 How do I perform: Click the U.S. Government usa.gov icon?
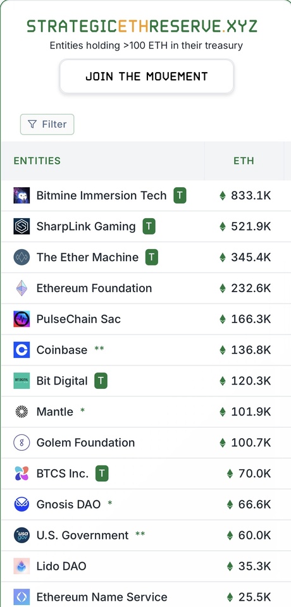(x=22, y=536)
